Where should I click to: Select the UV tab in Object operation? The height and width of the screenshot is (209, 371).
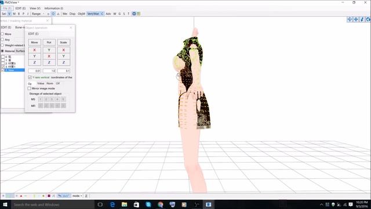(x=58, y=84)
